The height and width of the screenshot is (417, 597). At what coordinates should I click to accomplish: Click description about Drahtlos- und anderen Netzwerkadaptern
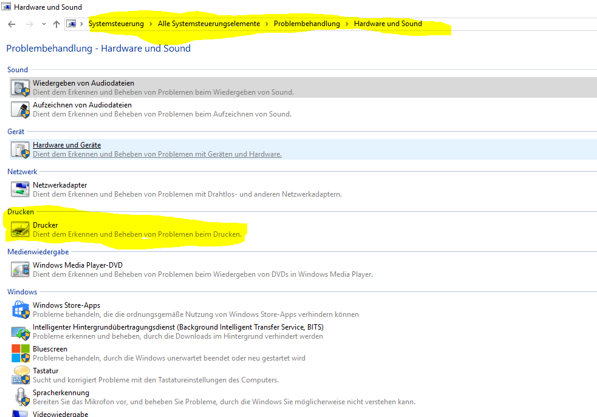(187, 194)
